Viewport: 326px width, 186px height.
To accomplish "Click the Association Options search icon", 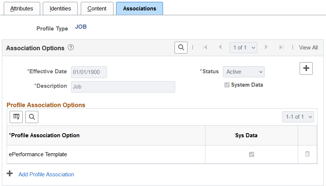I will click(x=181, y=48).
